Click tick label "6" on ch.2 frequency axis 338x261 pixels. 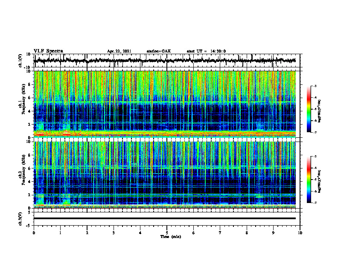29,168
